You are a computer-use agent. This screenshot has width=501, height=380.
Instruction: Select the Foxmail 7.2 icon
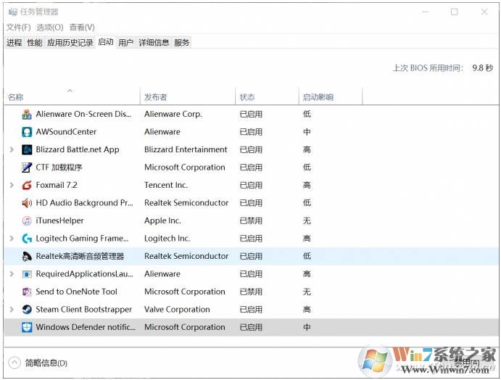pos(27,185)
